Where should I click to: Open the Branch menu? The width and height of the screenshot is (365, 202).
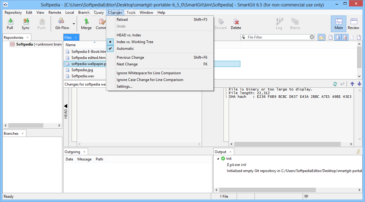[x=84, y=13]
